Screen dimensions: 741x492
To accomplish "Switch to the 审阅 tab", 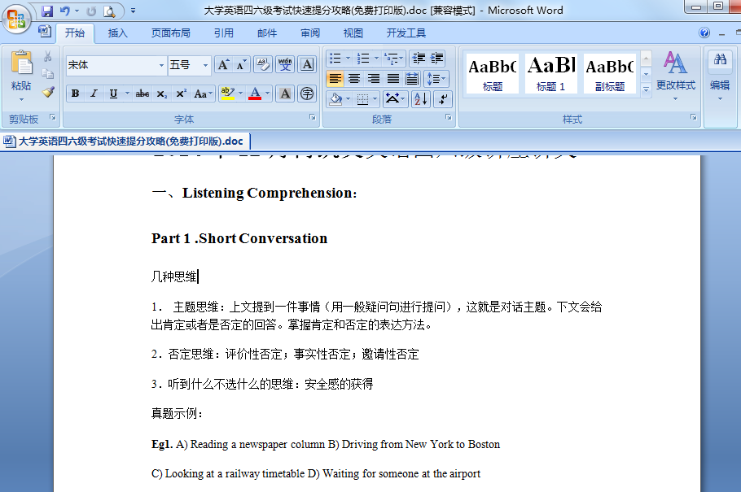I will pyautogui.click(x=310, y=33).
